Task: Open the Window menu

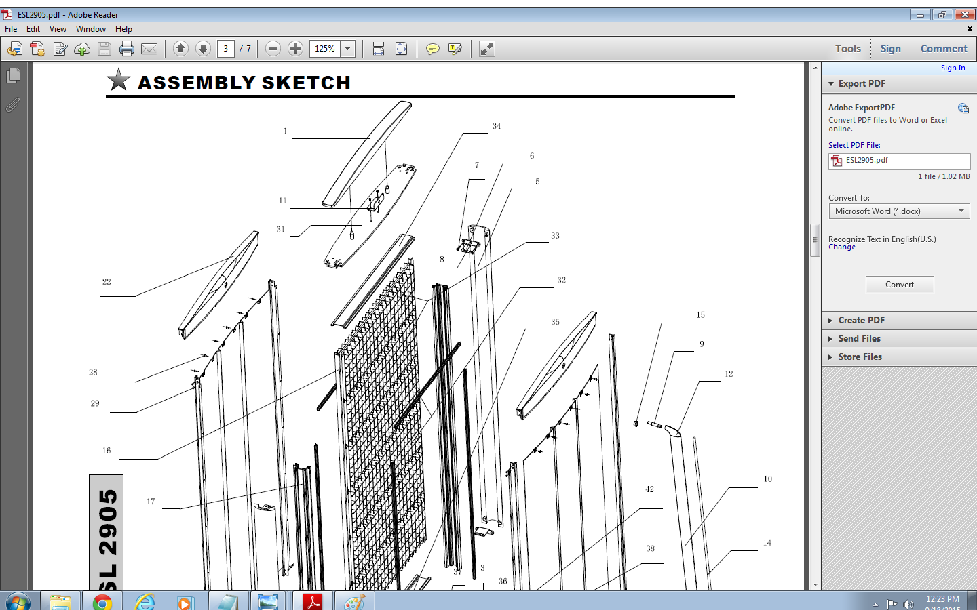Action: click(91, 29)
